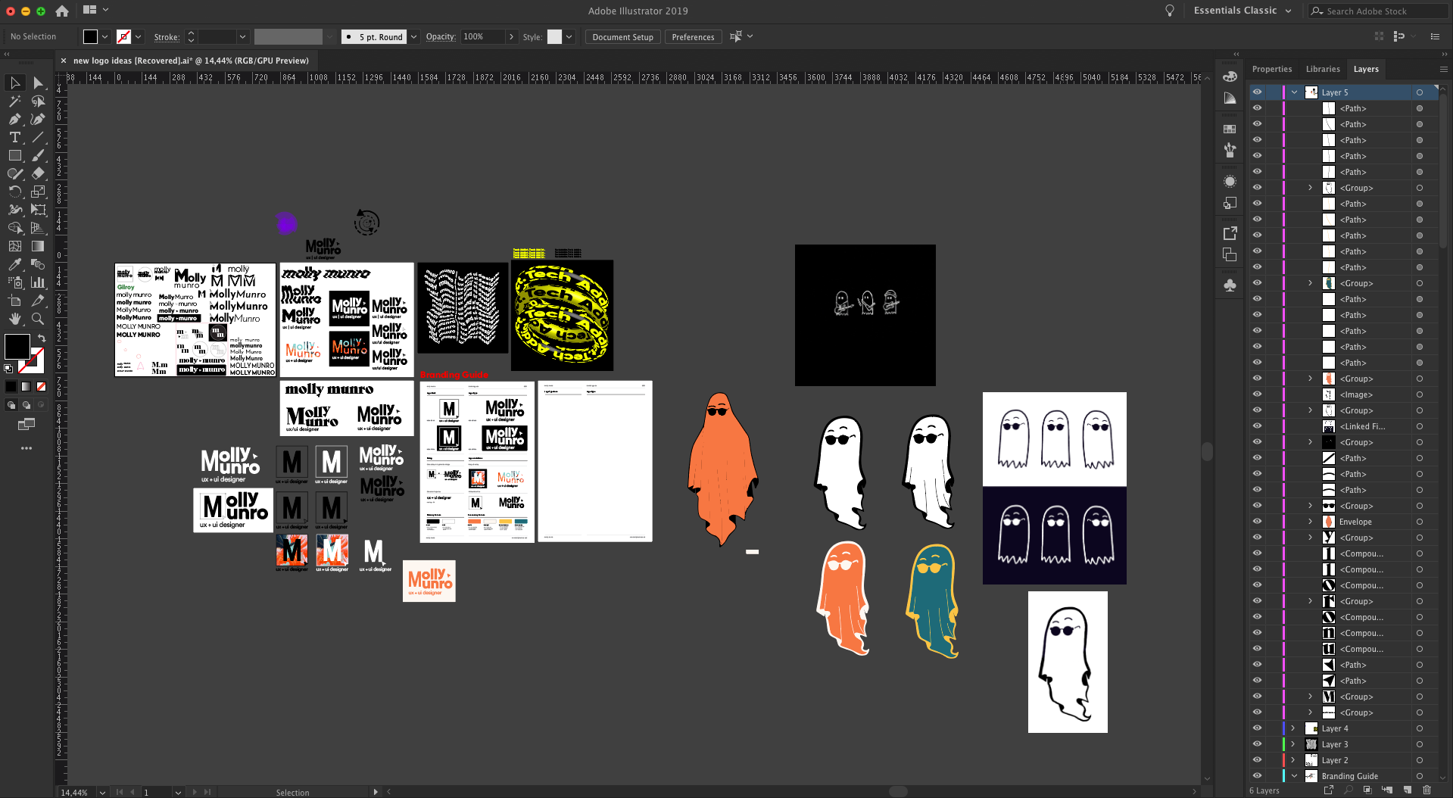Open Essentials Classic workspace dropdown
Image resolution: width=1453 pixels, height=798 pixels.
[1243, 11]
